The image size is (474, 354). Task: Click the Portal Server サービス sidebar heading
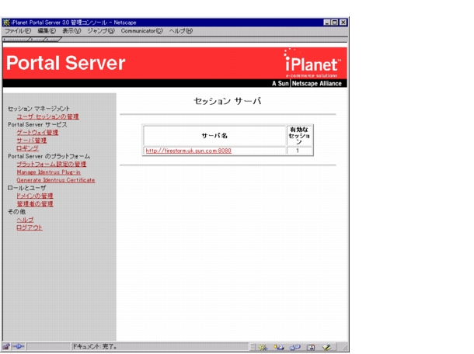coord(37,124)
